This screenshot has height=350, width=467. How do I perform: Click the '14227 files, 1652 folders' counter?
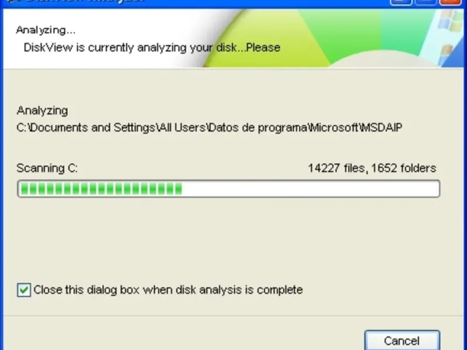pos(372,168)
